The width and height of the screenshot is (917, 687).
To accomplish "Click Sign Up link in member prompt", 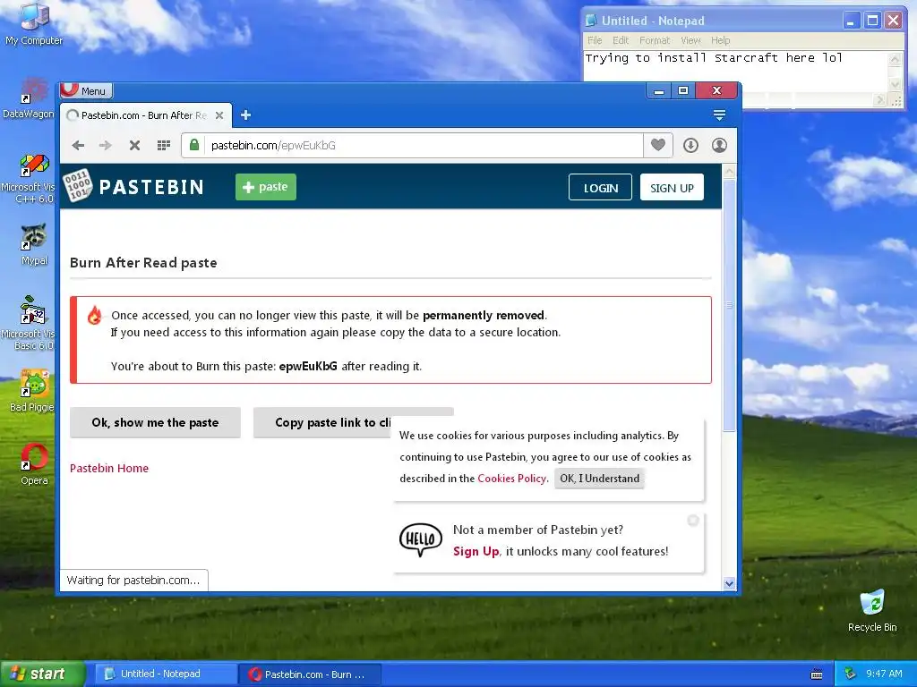I will [x=476, y=551].
